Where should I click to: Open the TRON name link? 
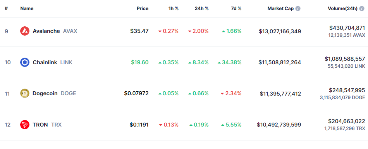(x=40, y=125)
